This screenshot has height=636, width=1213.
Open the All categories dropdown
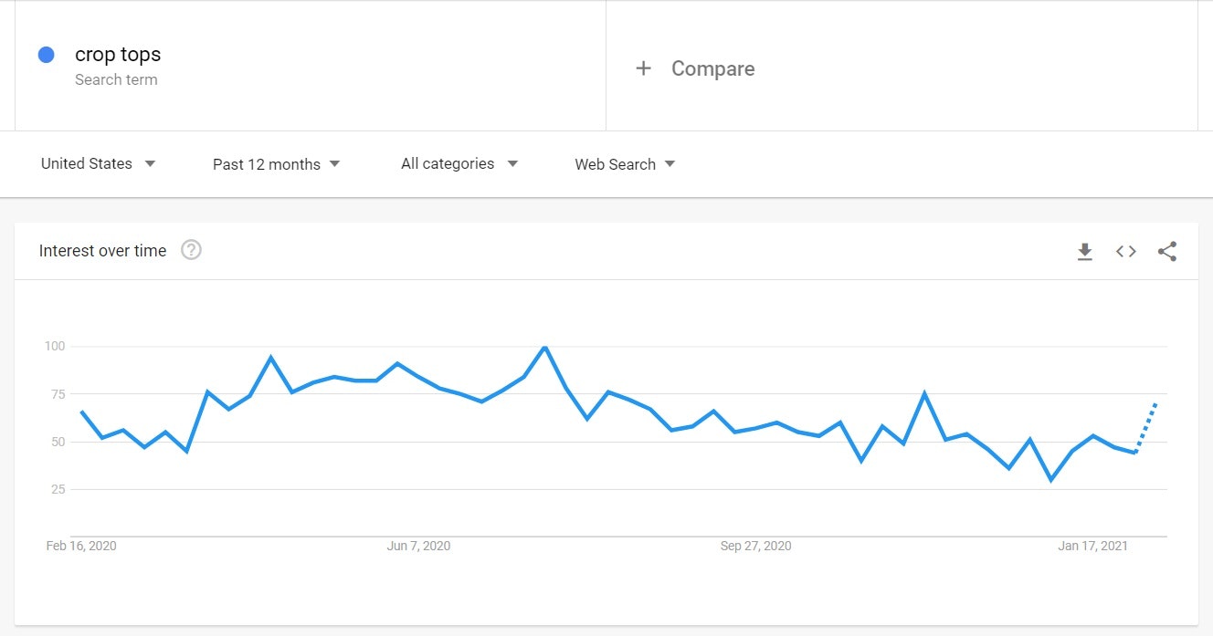[459, 164]
